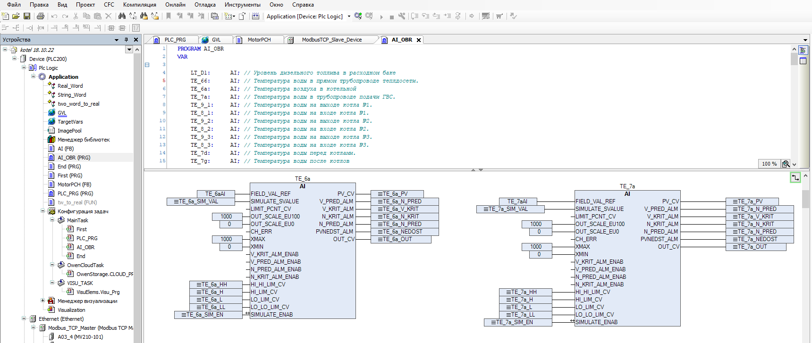The width and height of the screenshot is (812, 343).
Task: Click the Login (gear with green dot) icon
Action: pos(358,16)
